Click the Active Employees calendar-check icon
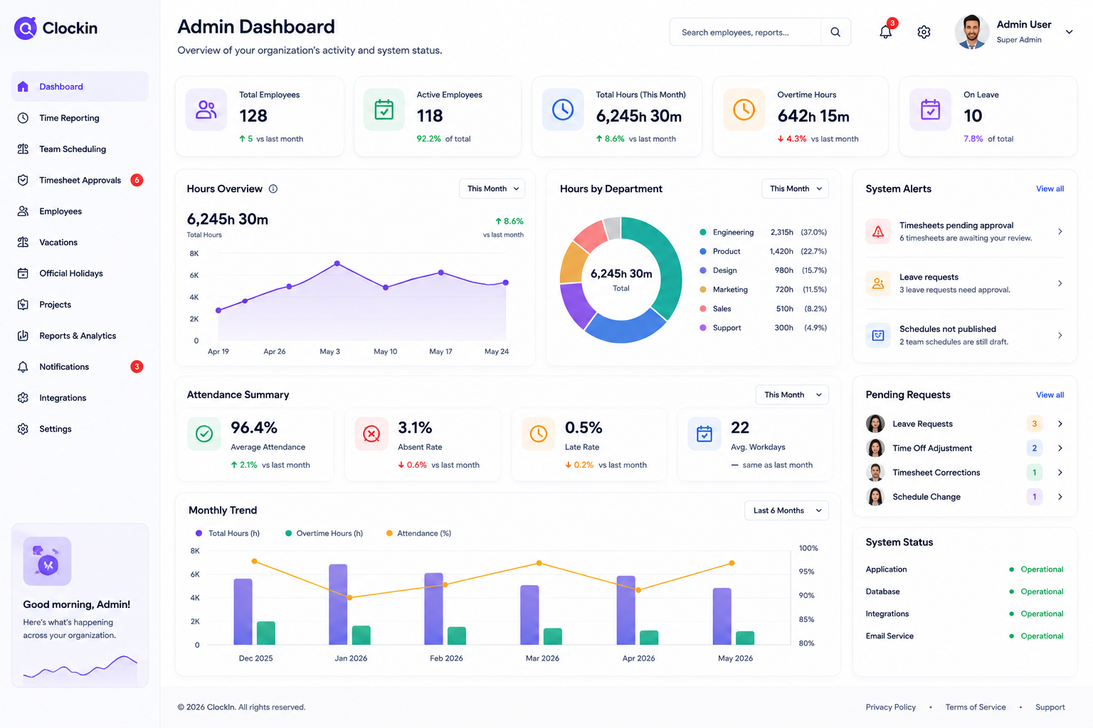Image resolution: width=1093 pixels, height=728 pixels. (384, 109)
